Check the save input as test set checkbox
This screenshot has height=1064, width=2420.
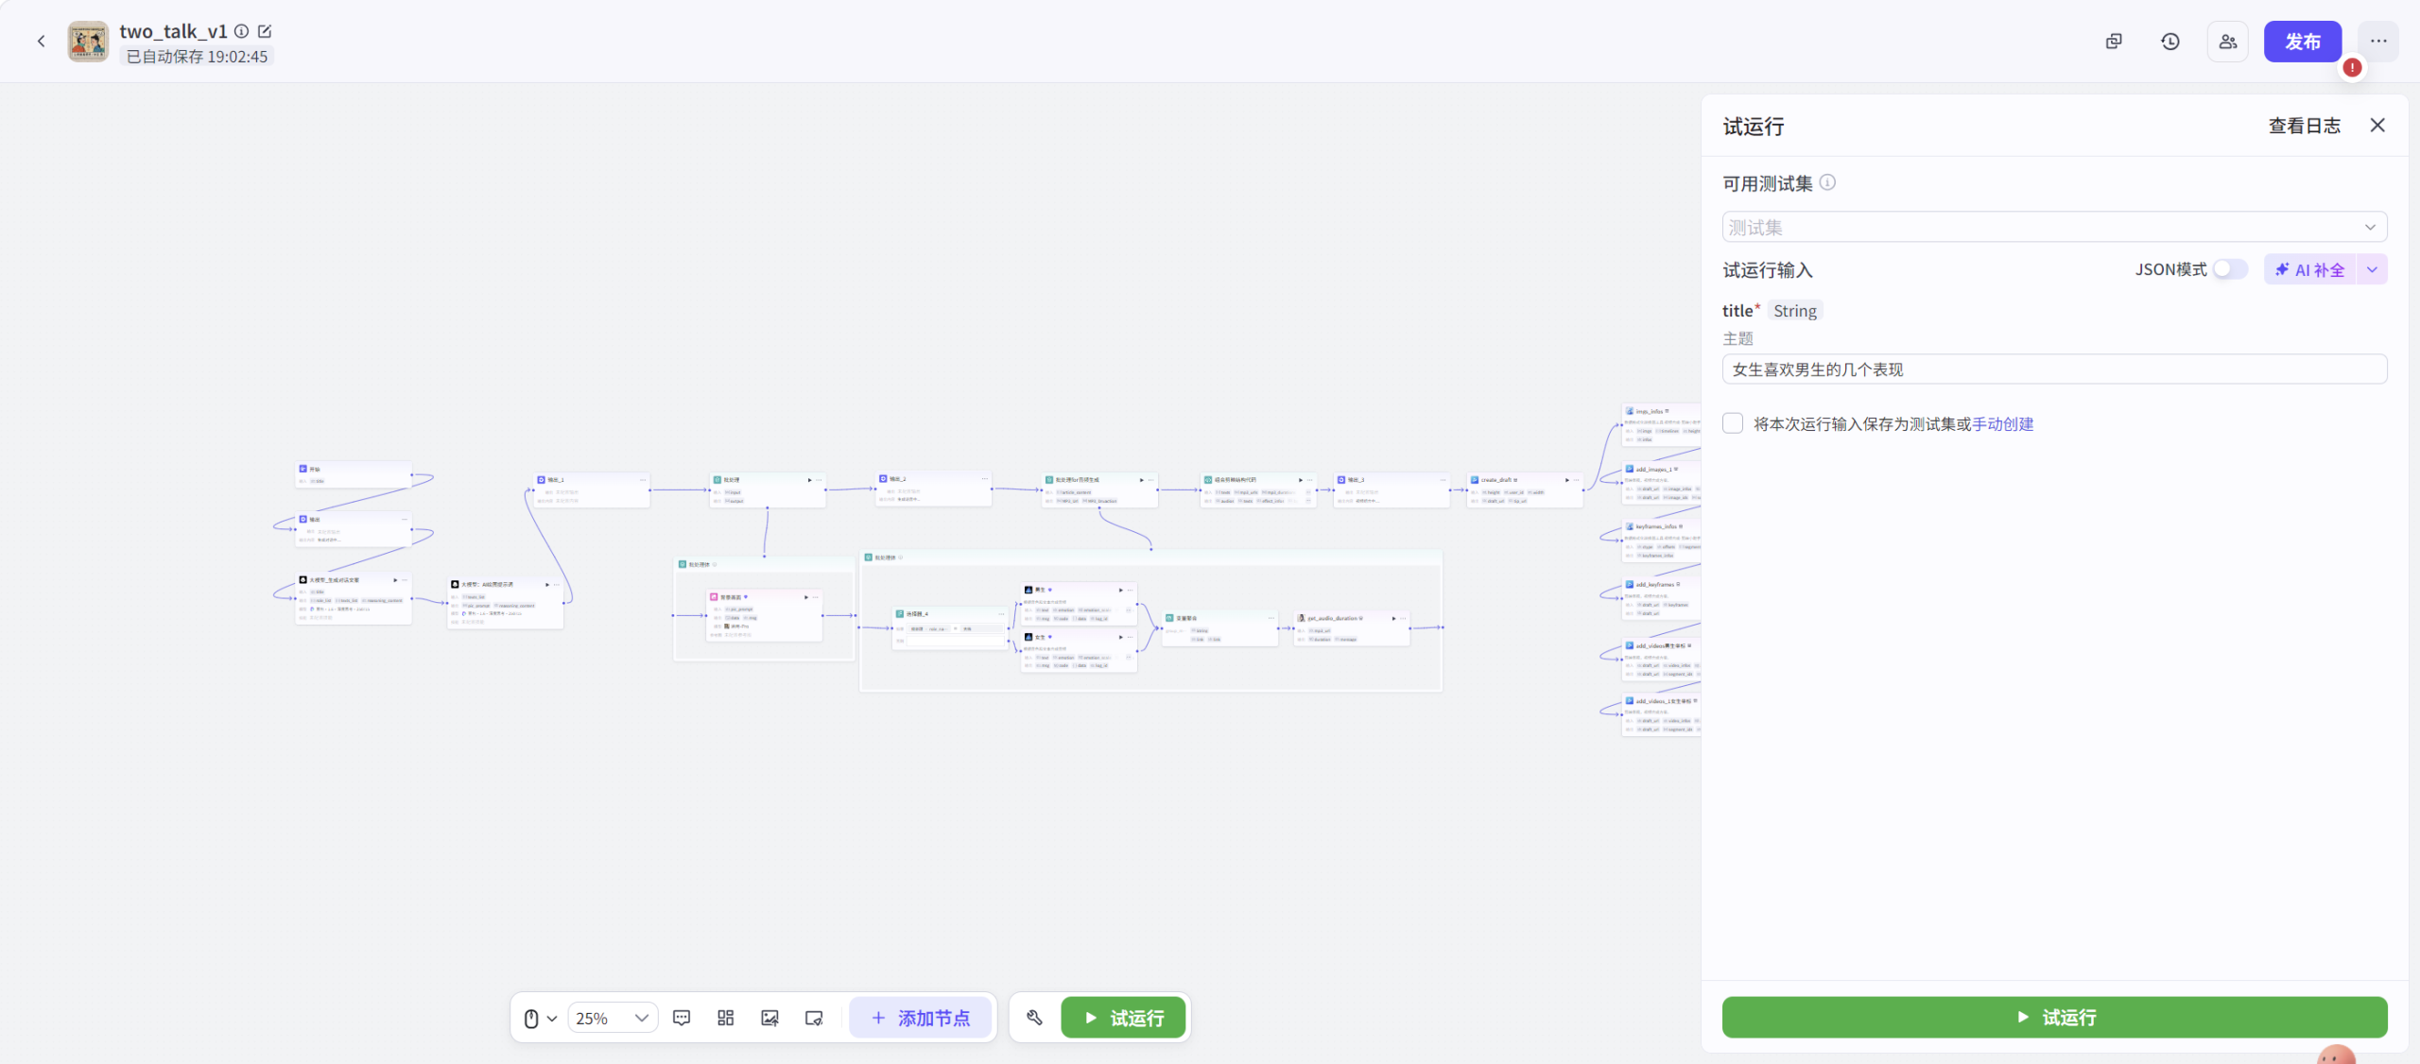click(1733, 423)
